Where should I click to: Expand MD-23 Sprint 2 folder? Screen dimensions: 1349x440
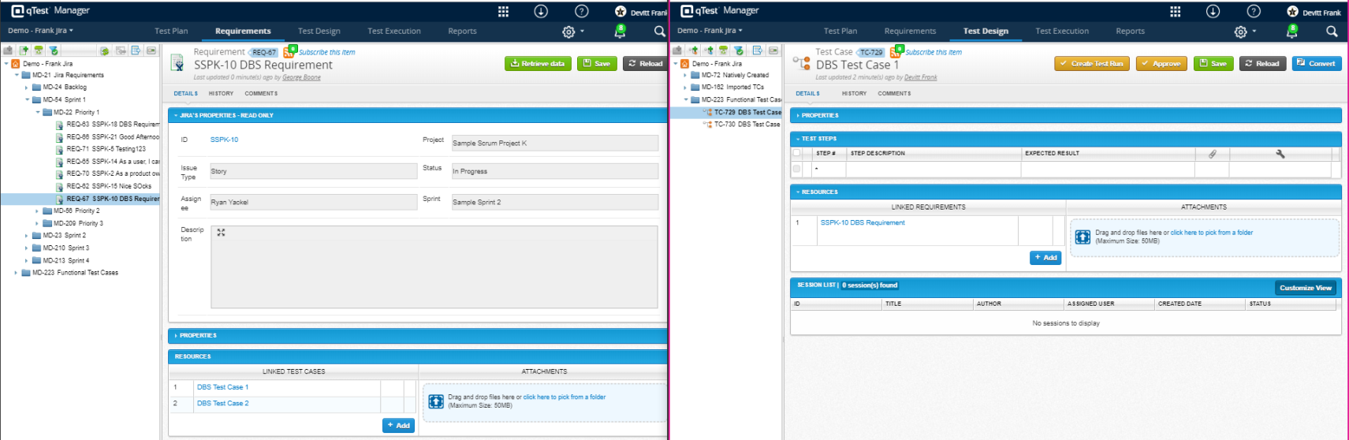coord(27,236)
